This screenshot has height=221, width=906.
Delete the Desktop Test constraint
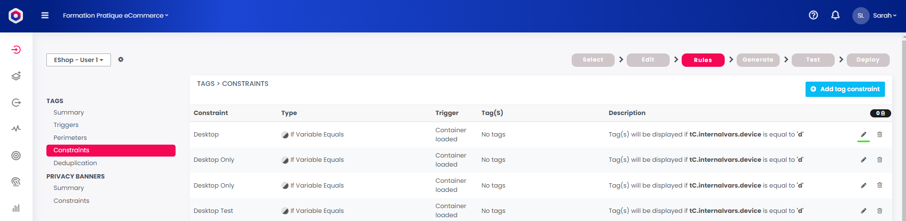[x=879, y=210]
